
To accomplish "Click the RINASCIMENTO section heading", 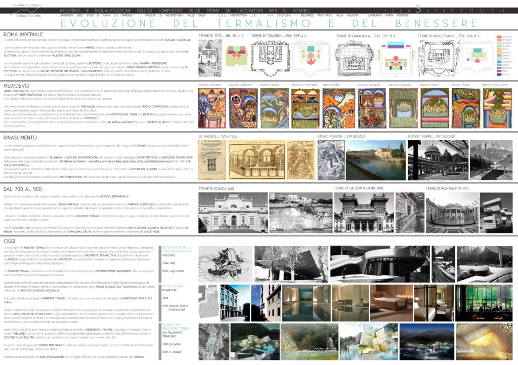I will tap(20, 137).
